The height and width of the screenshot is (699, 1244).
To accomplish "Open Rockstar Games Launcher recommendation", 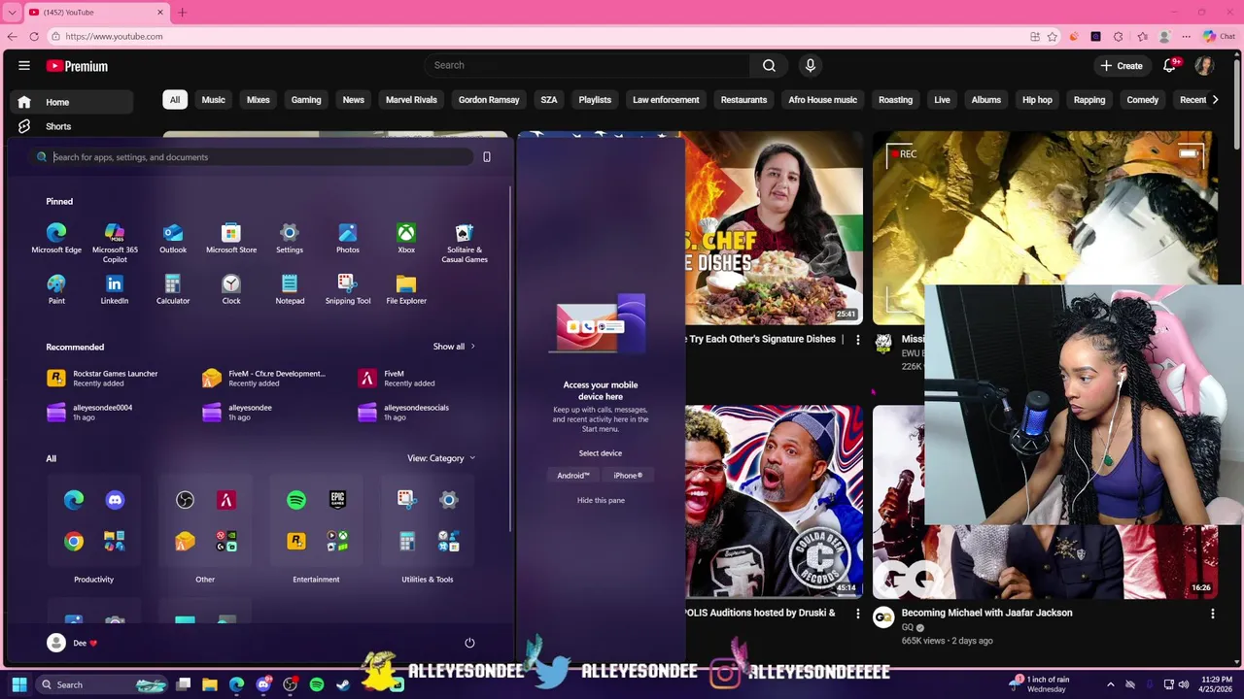I will [103, 379].
